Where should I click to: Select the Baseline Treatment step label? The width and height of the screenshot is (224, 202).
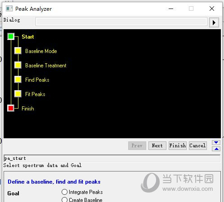click(46, 66)
